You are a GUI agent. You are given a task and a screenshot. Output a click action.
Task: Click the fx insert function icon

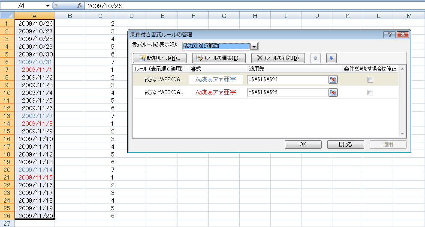pos(79,6)
